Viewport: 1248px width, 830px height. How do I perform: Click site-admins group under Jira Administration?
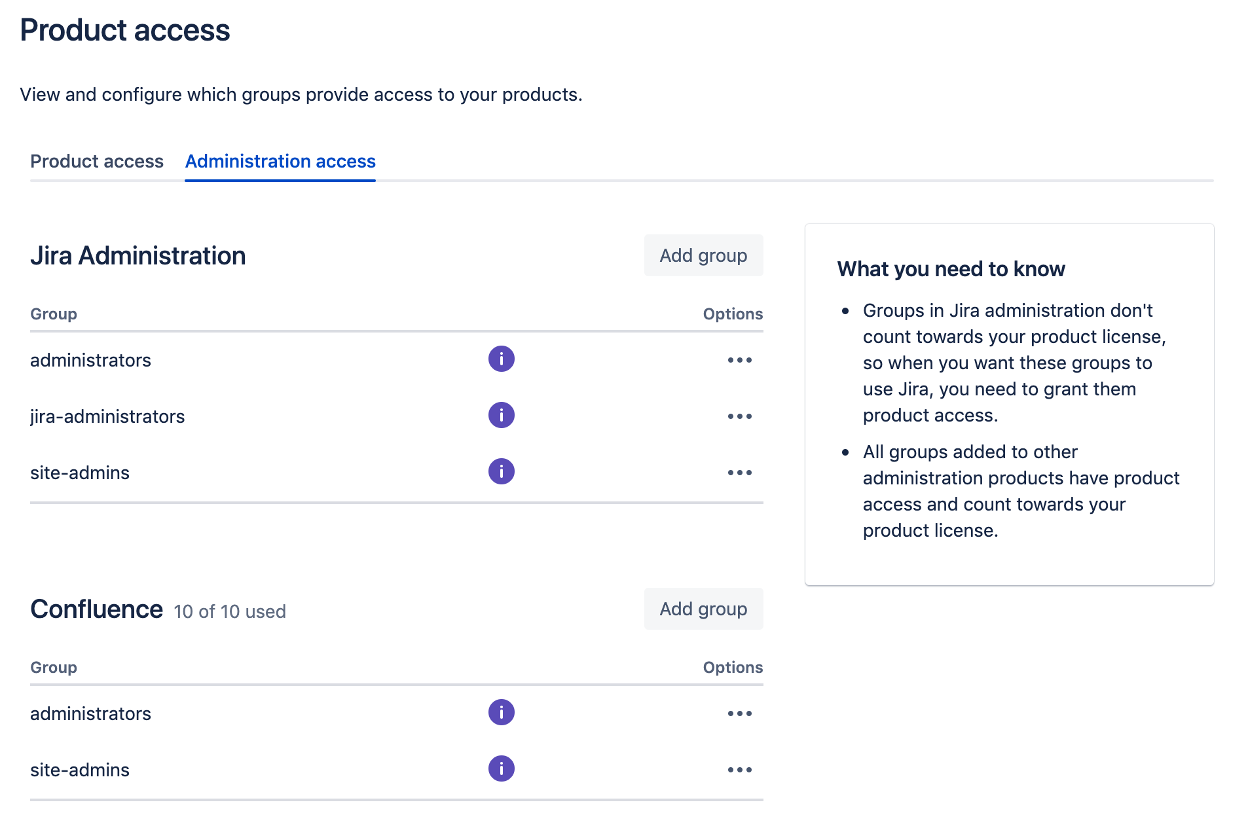point(80,473)
